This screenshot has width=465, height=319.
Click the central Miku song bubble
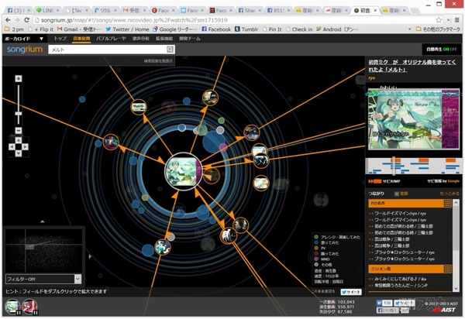point(183,171)
